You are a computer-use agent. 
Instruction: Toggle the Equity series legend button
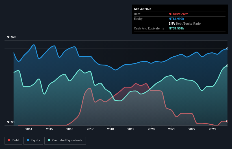click(x=33, y=141)
